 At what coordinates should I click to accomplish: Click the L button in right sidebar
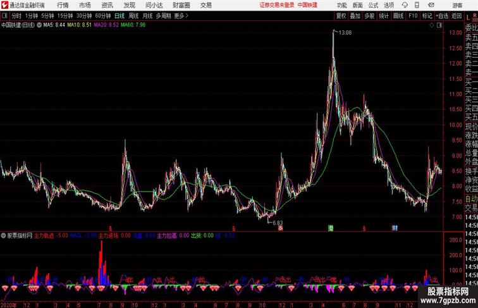468,18
